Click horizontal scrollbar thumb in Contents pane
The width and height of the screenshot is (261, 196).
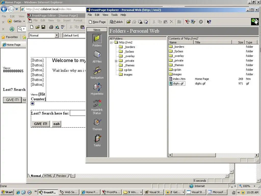(x=194, y=155)
